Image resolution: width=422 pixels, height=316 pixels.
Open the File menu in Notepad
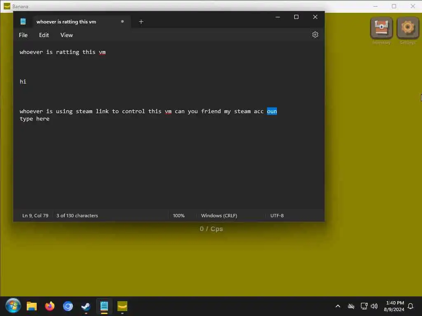click(23, 35)
